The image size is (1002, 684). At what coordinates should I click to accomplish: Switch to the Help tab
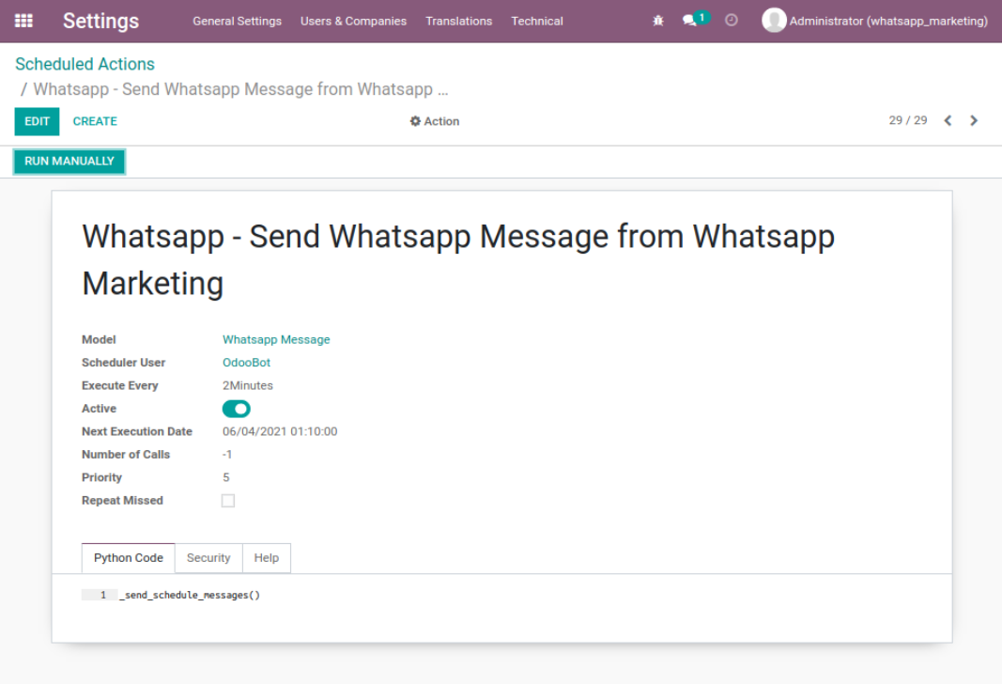[x=267, y=558]
